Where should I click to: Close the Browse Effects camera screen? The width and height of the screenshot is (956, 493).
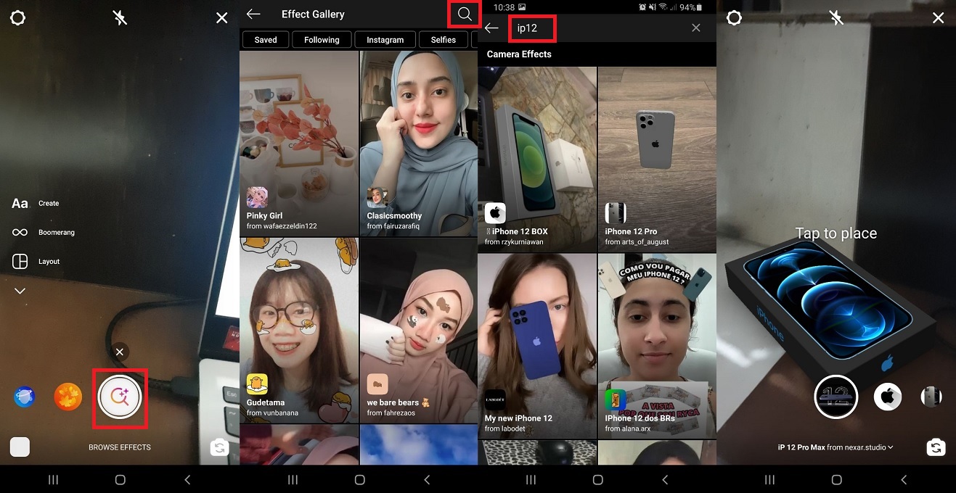[222, 17]
